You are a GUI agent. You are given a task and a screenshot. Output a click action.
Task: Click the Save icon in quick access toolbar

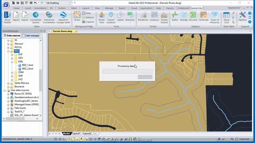click(x=22, y=3)
